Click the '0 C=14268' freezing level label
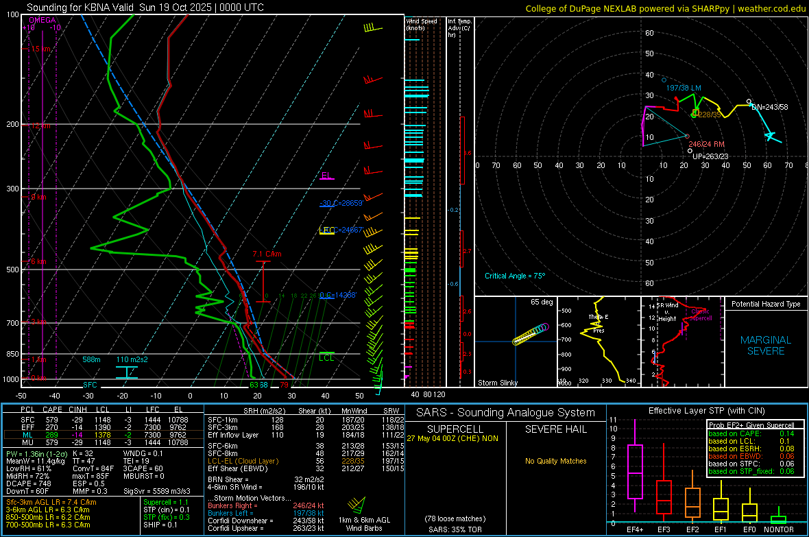Viewport: 809px width, 537px height. pos(338,296)
